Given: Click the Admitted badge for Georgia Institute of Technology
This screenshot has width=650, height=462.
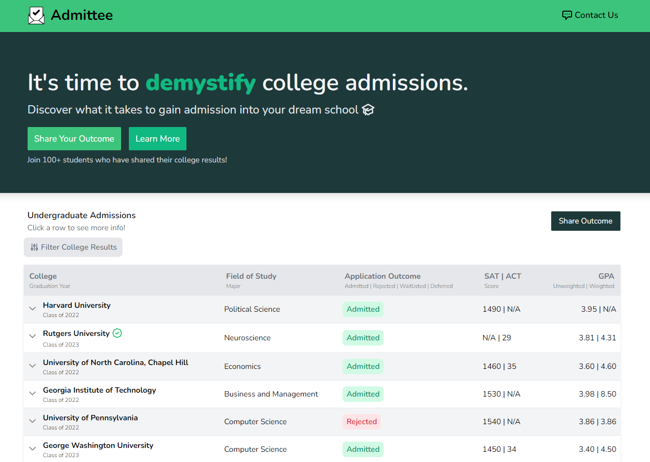Looking at the screenshot, I should pyautogui.click(x=363, y=394).
